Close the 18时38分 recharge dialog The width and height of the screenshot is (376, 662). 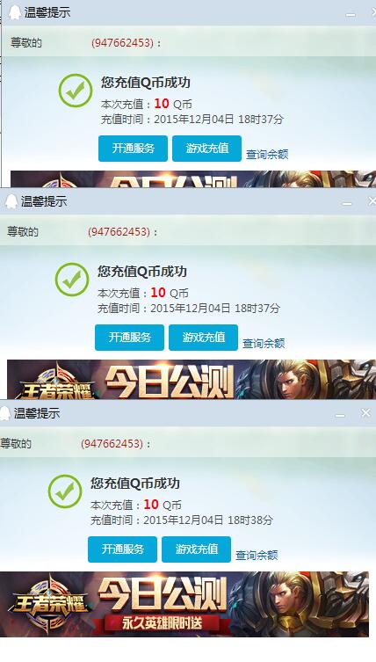(365, 413)
